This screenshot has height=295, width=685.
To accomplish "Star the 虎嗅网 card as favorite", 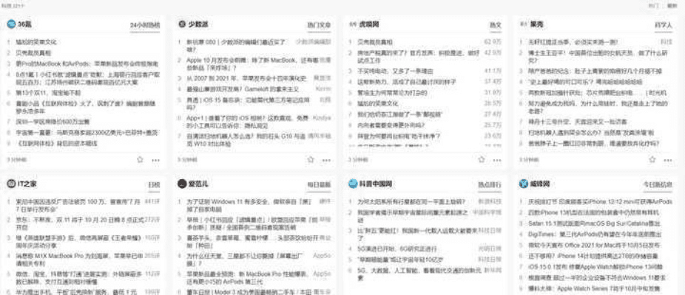I will pyautogui.click(x=482, y=159).
